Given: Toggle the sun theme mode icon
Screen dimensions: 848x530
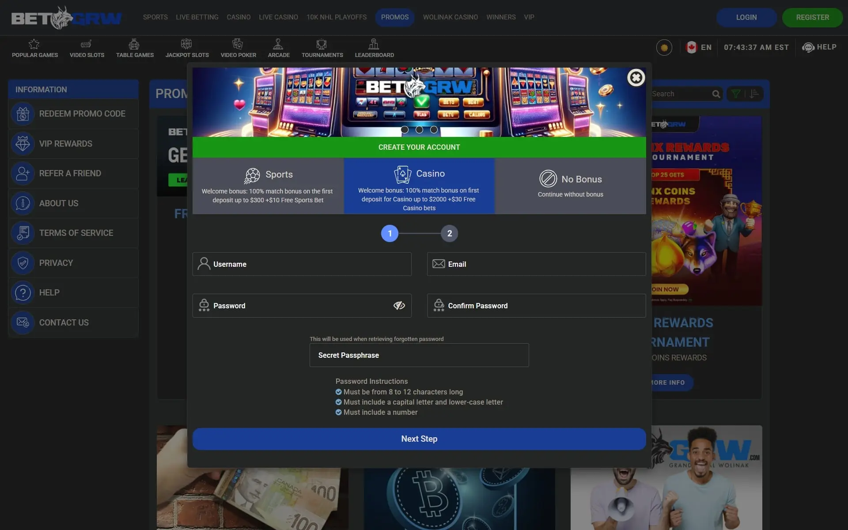Looking at the screenshot, I should 664,47.
